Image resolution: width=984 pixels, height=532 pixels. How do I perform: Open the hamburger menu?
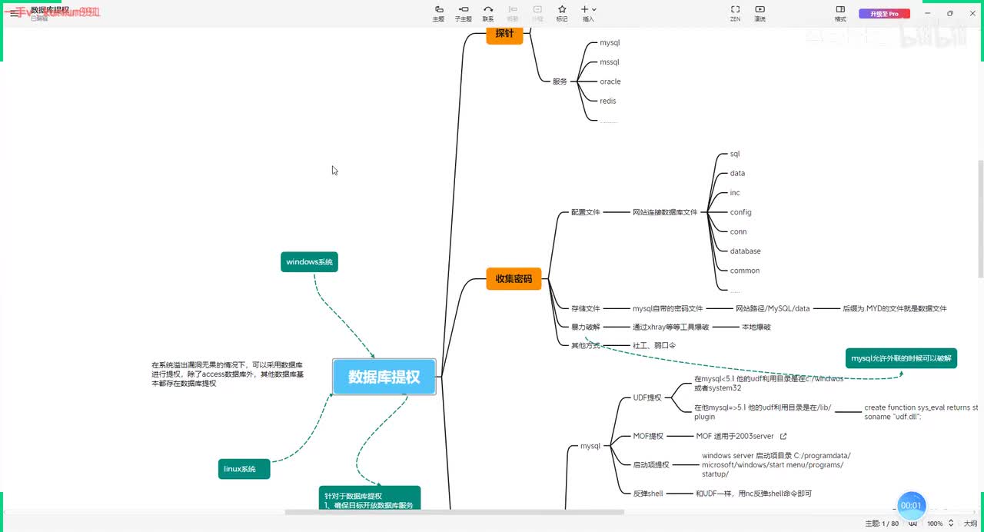(15, 13)
